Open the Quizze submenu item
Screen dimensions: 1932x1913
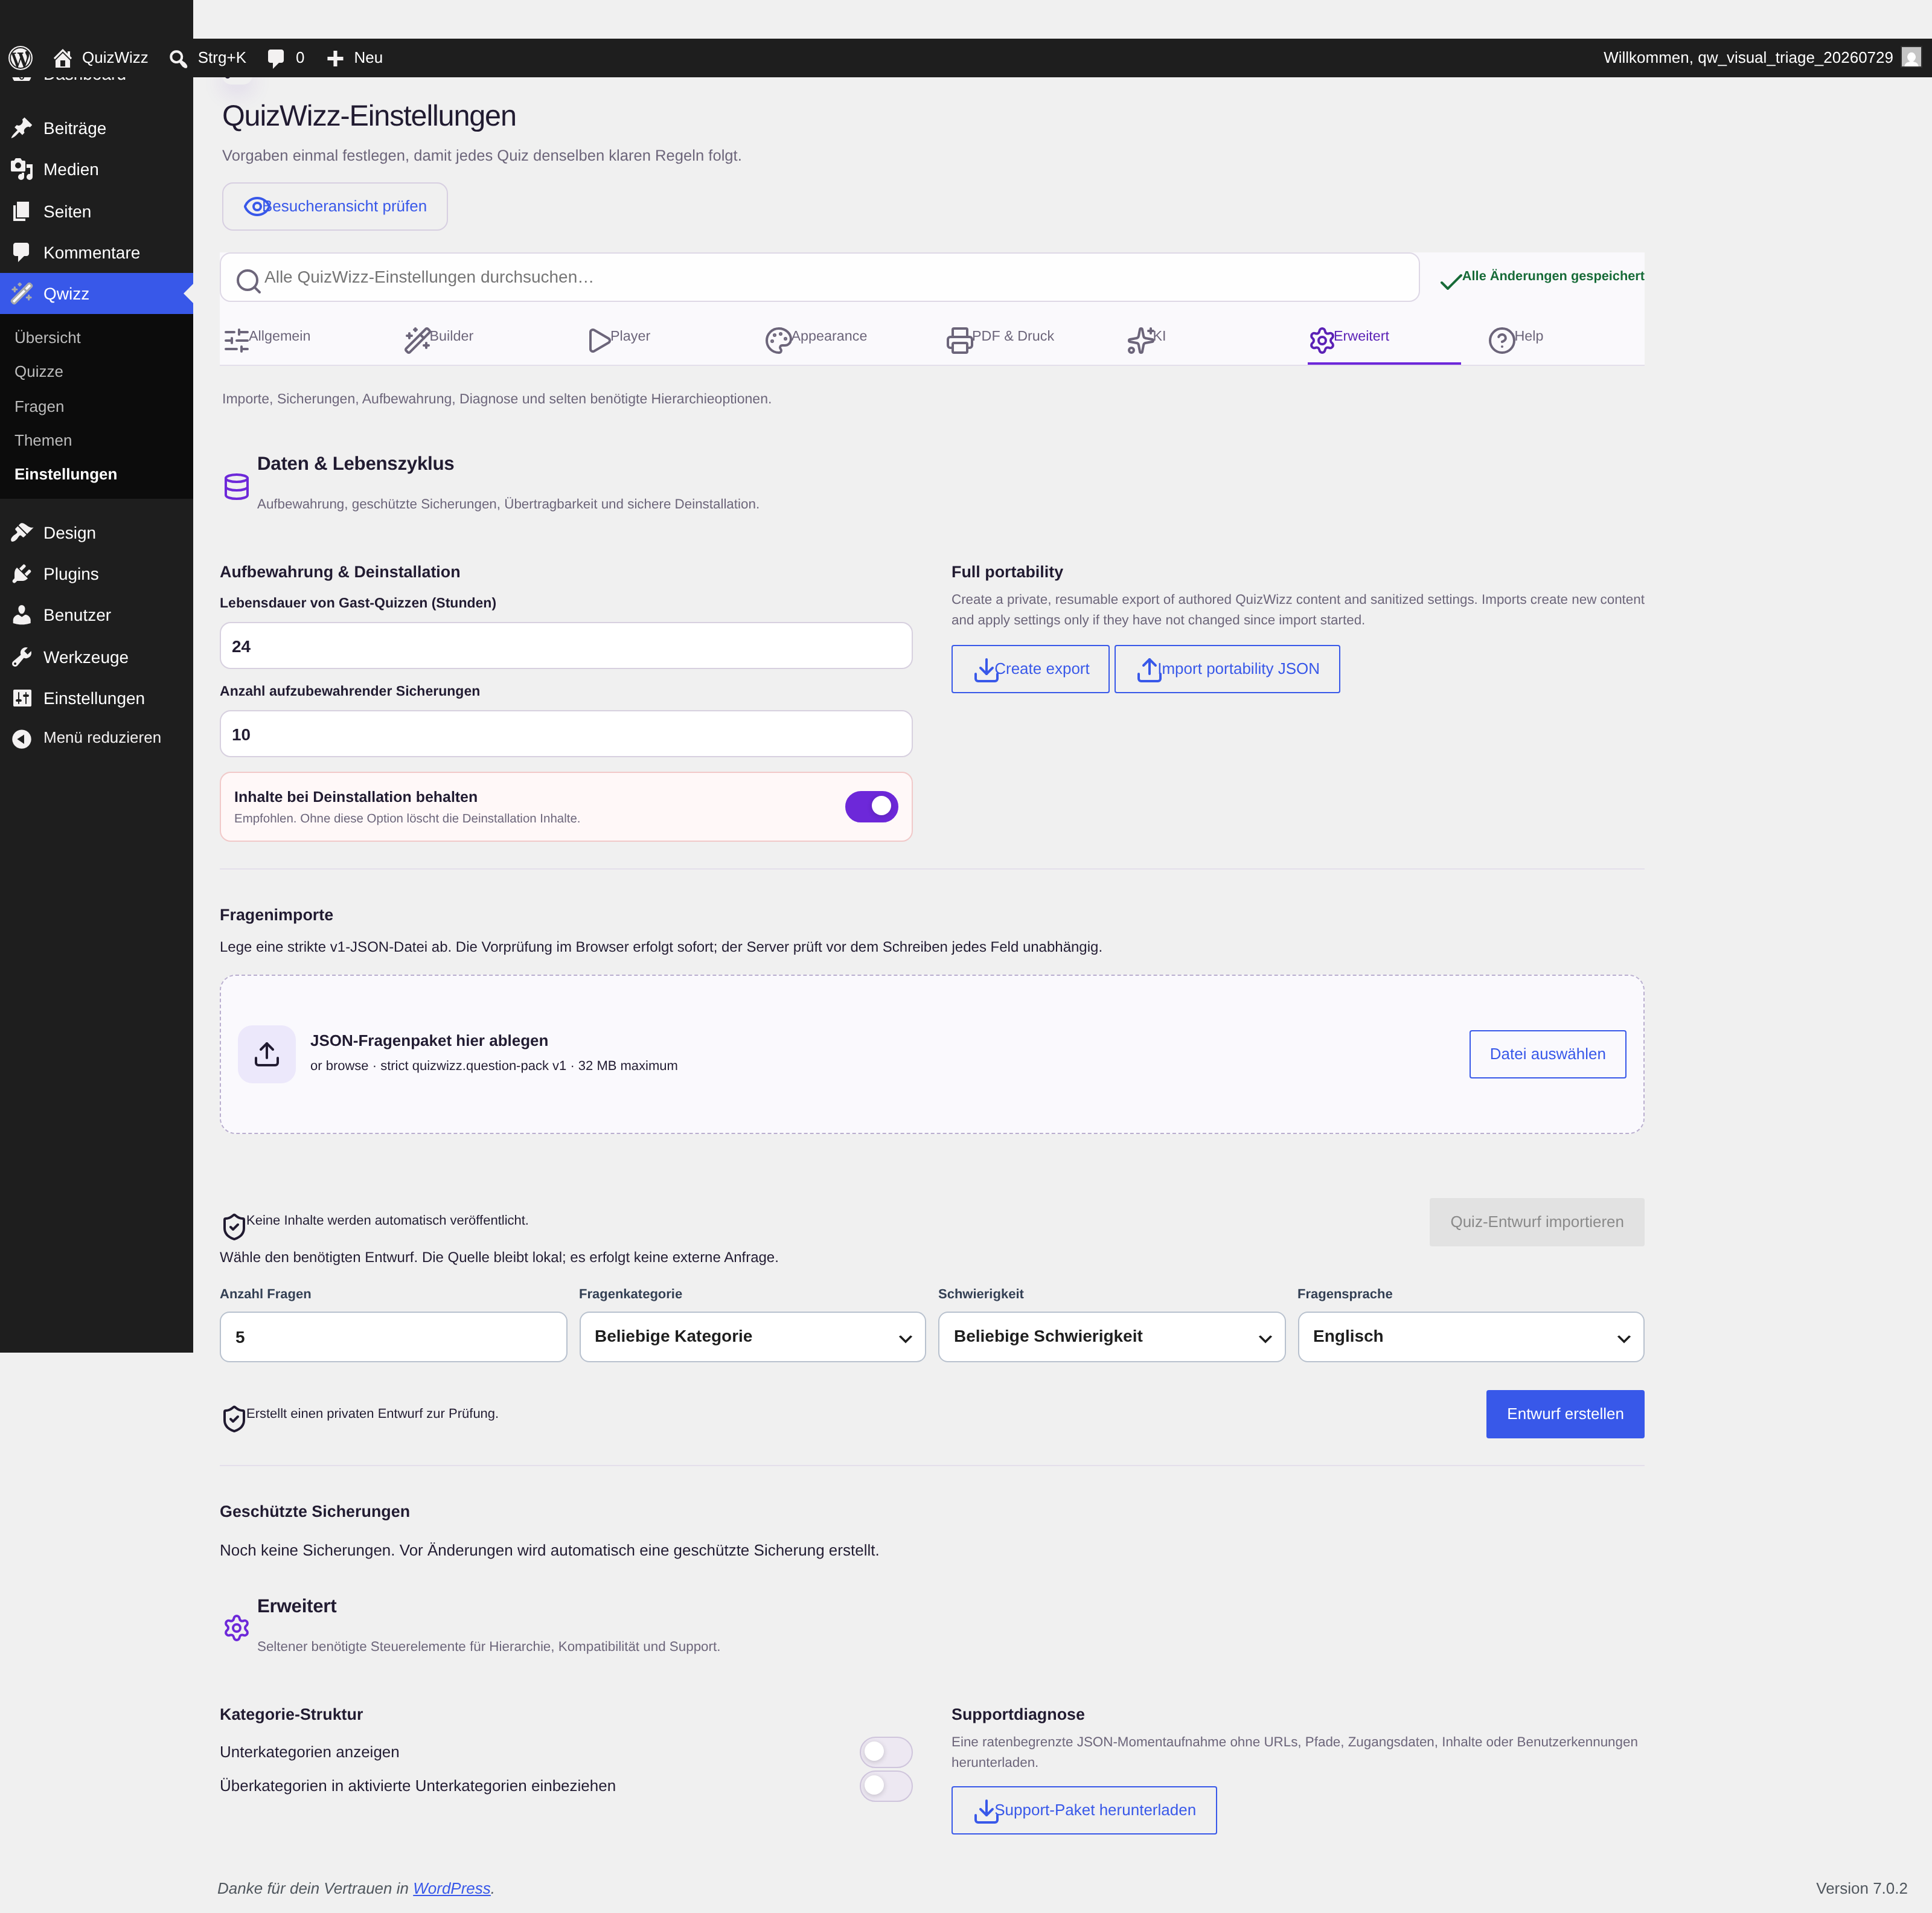pyautogui.click(x=39, y=372)
